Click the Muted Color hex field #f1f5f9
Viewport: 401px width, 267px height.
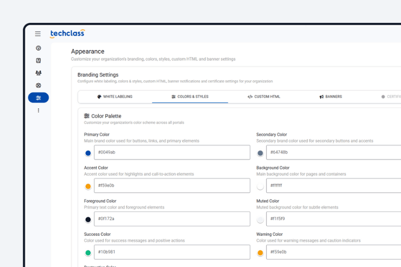pyautogui.click(x=334, y=219)
